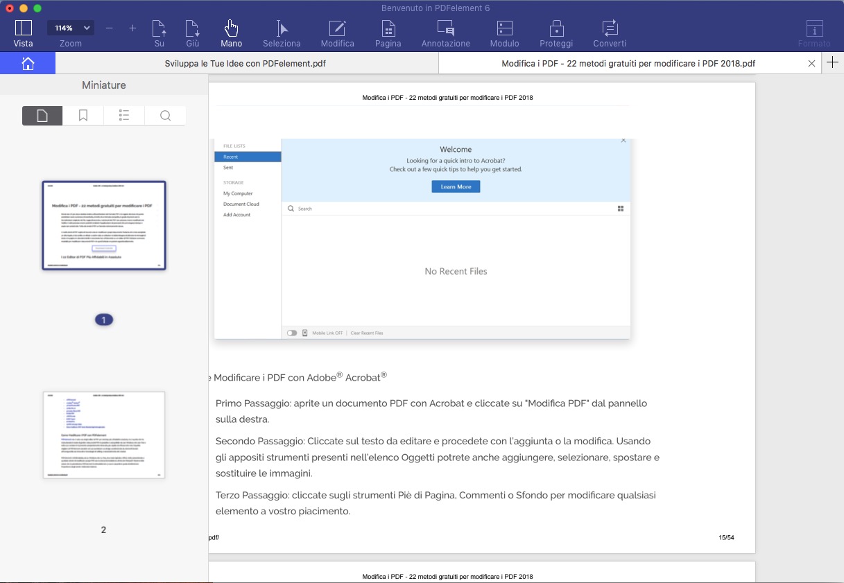Increase zoom with the plus button
The height and width of the screenshot is (583, 844).
pyautogui.click(x=132, y=28)
